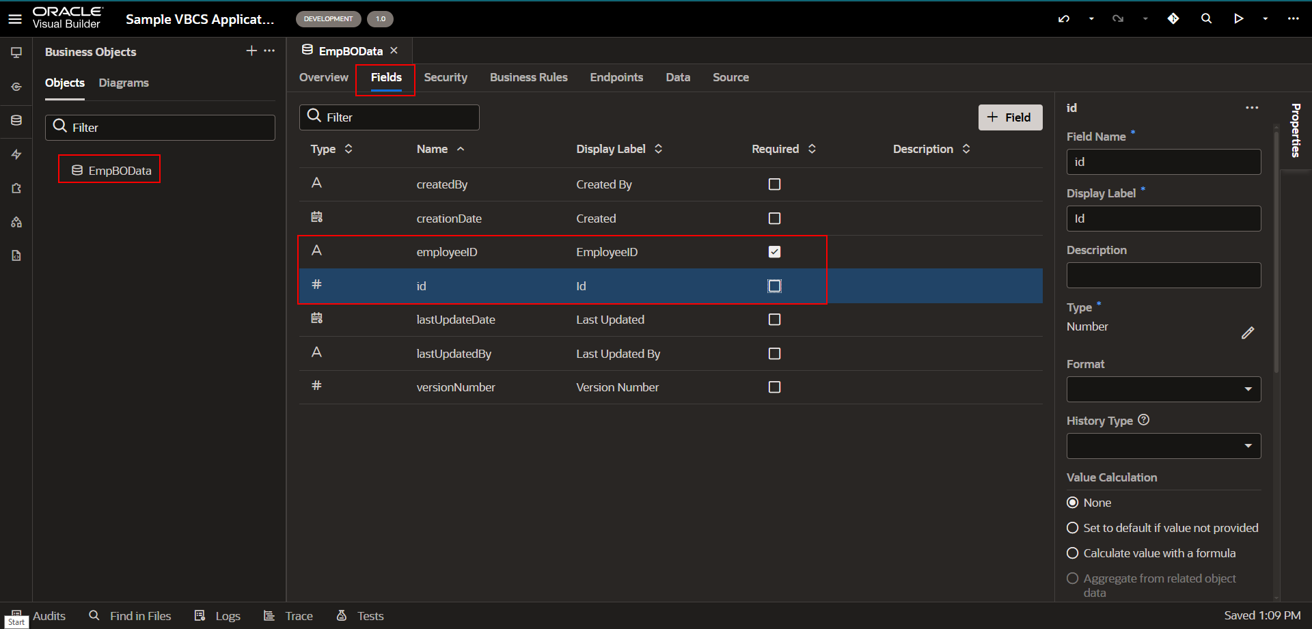Open Business Objects database icon in navigator
This screenshot has height=629, width=1312.
(16, 120)
